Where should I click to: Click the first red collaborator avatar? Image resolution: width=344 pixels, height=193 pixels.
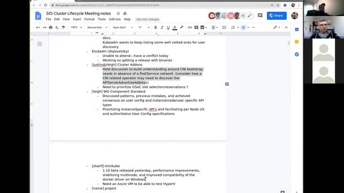(x=212, y=16)
